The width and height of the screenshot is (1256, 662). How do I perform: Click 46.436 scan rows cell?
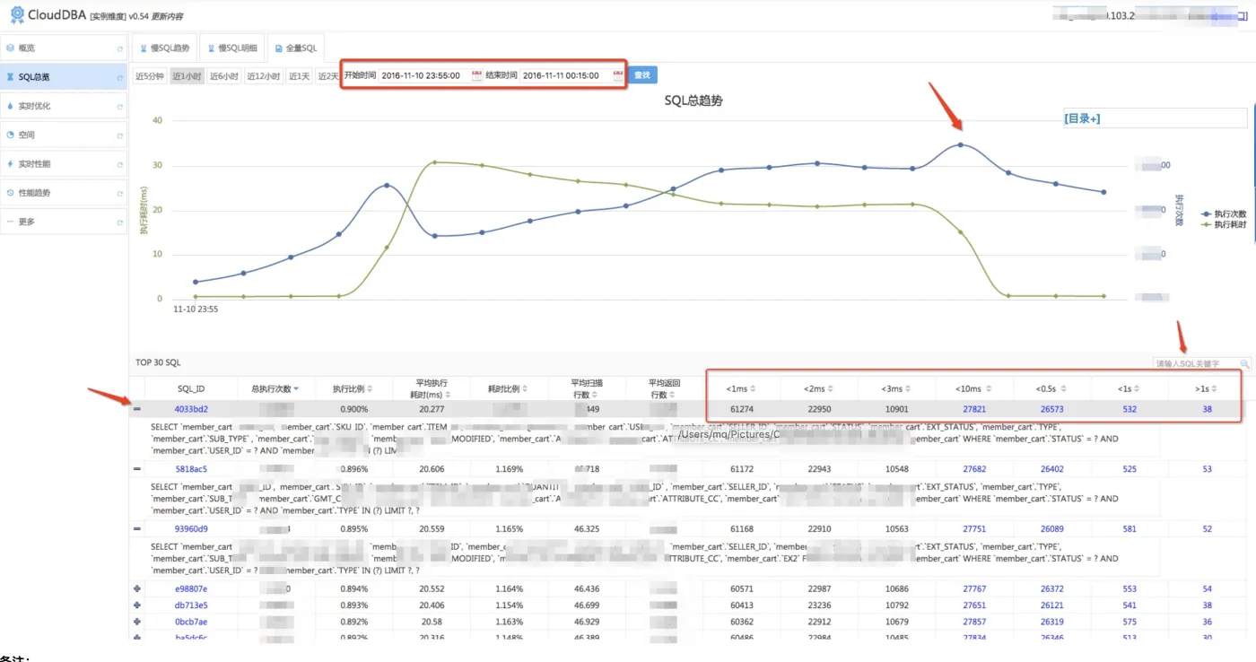point(587,588)
